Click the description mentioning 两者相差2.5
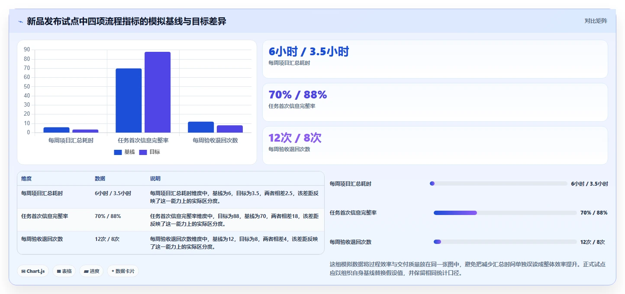This screenshot has width=625, height=294. [x=234, y=197]
